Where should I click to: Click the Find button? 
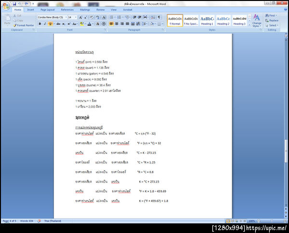point(271,16)
